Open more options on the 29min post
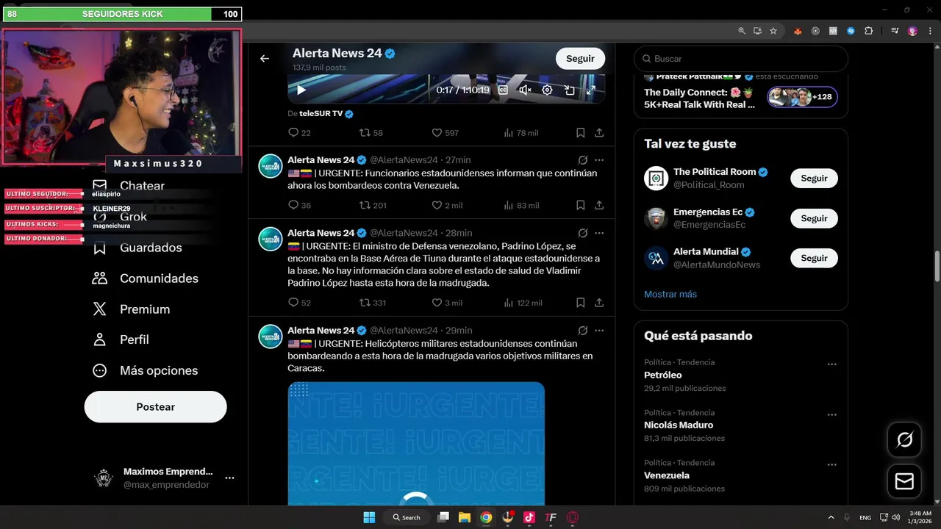This screenshot has height=529, width=941. (x=599, y=331)
